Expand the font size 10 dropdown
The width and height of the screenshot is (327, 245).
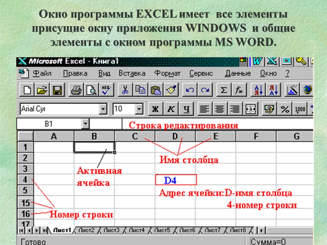pos(139,109)
